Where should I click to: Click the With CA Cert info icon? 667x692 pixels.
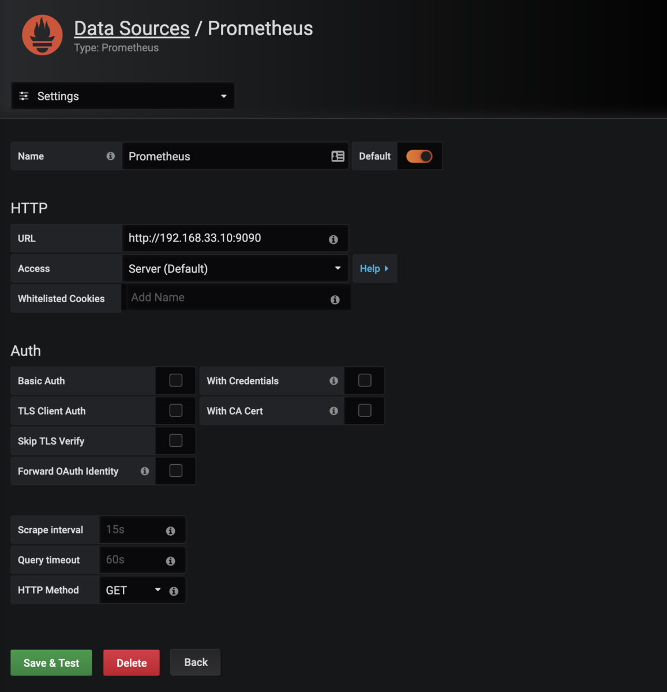(x=333, y=411)
